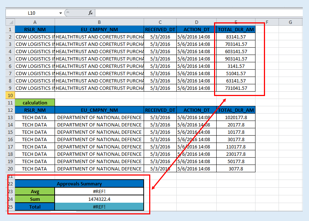Viewport: 309px width, 221px height.
Task: Click the RECEIVED_DT header in row 1
Action: click(160, 30)
